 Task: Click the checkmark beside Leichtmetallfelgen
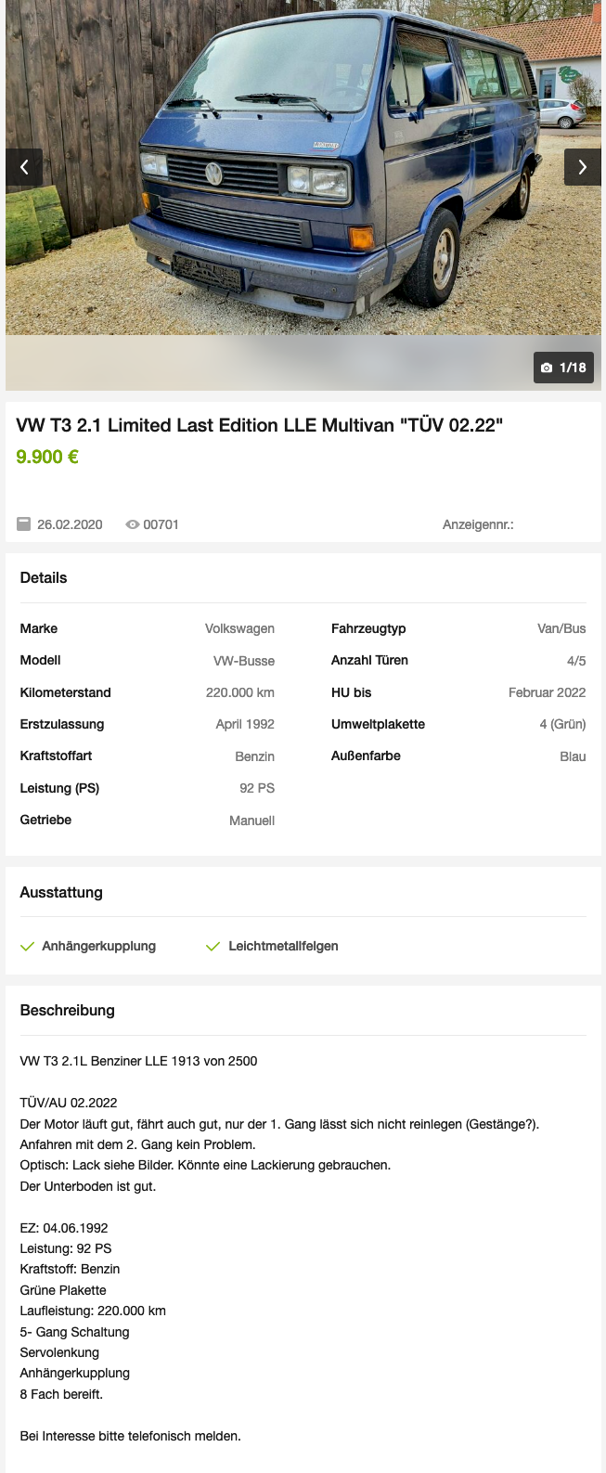pos(213,946)
